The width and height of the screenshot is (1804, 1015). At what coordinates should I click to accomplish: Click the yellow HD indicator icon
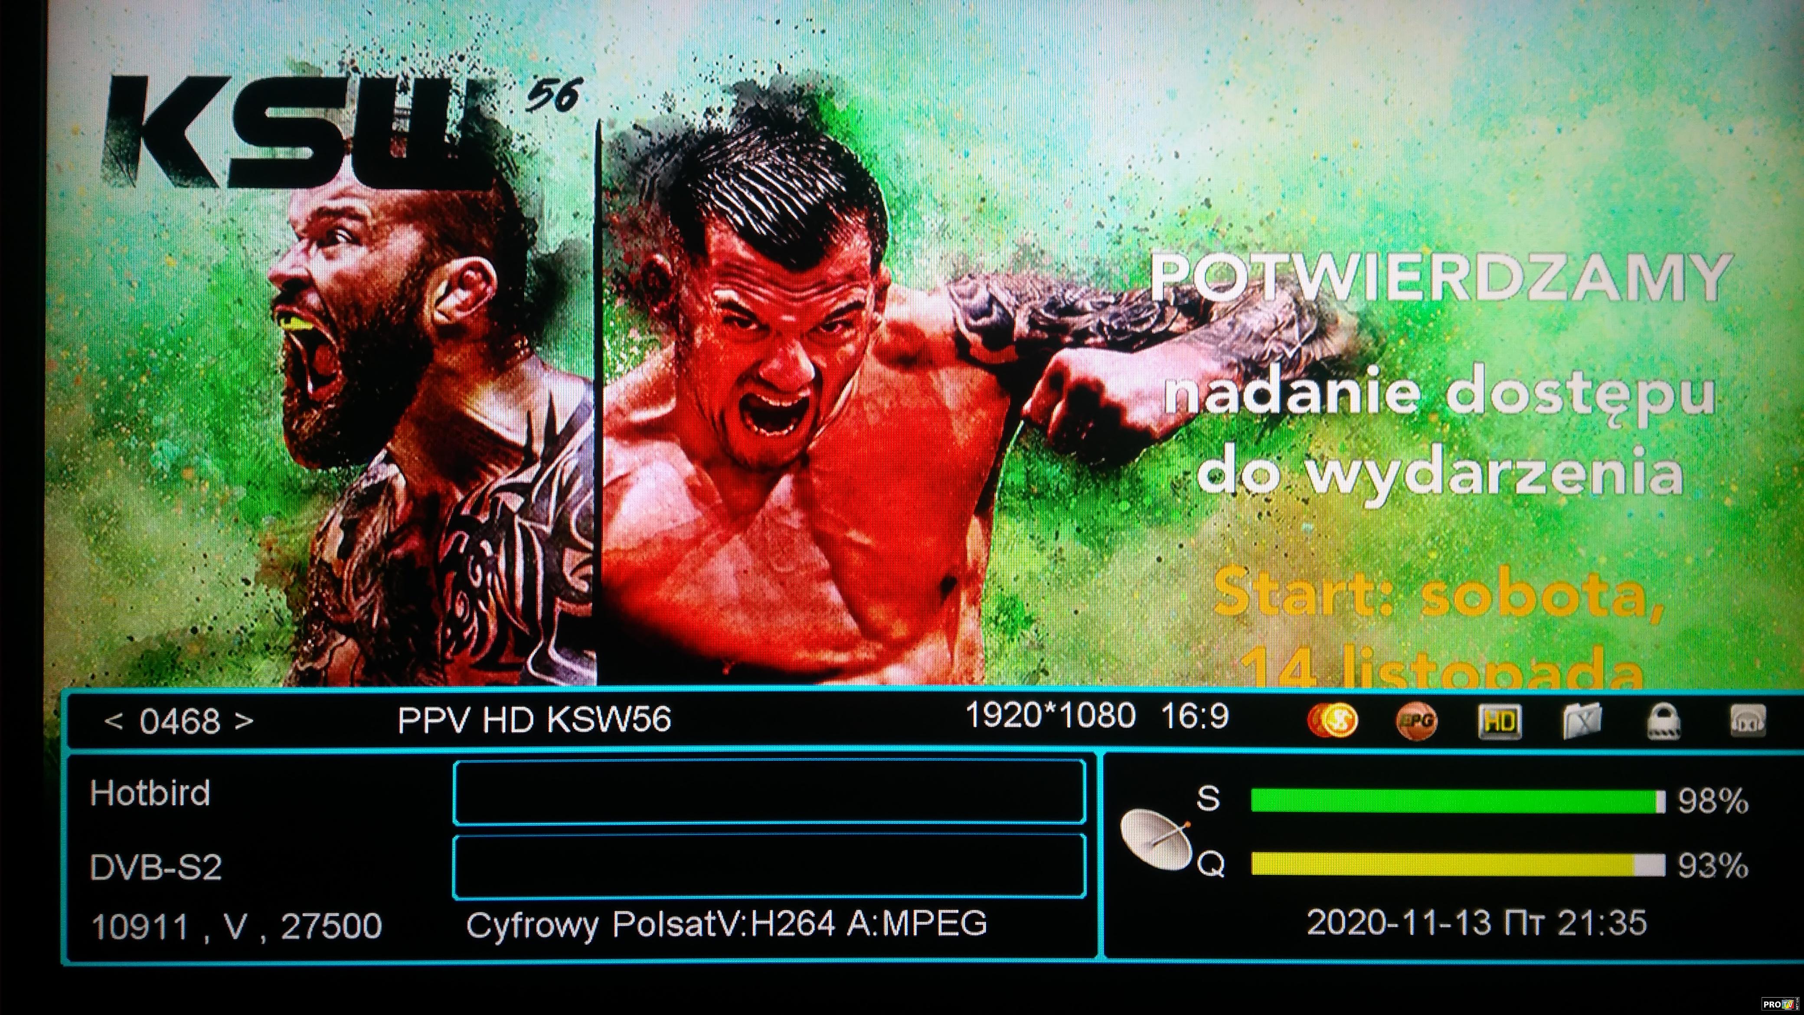tap(1500, 721)
